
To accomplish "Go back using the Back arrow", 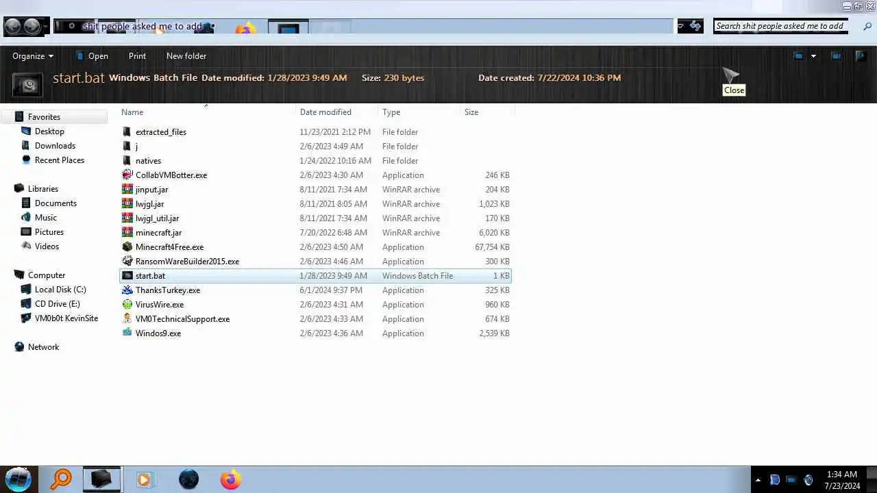I will [x=12, y=27].
